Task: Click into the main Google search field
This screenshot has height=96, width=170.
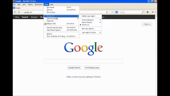Action: 84,61
